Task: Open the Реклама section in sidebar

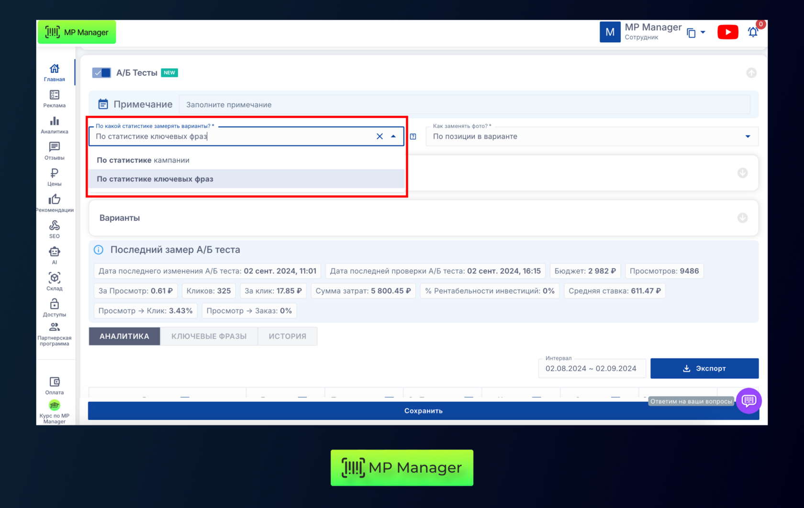Action: 55,99
